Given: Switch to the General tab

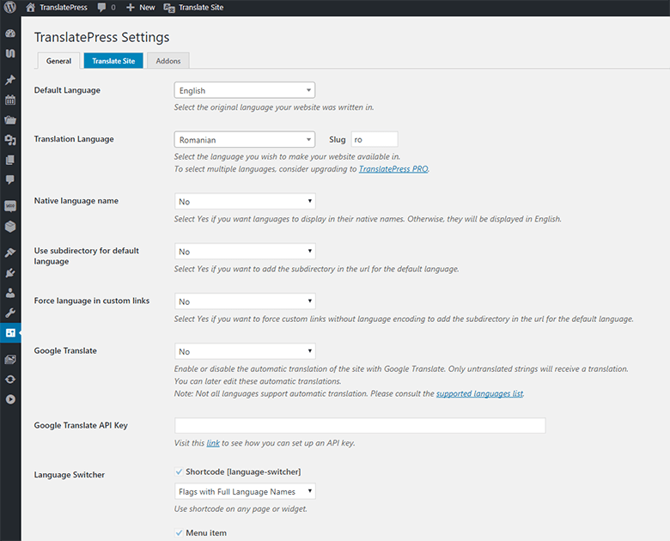Looking at the screenshot, I should point(58,61).
